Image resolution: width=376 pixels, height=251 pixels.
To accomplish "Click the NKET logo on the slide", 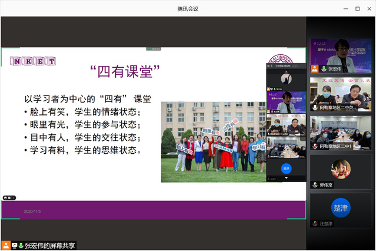I will [x=34, y=61].
